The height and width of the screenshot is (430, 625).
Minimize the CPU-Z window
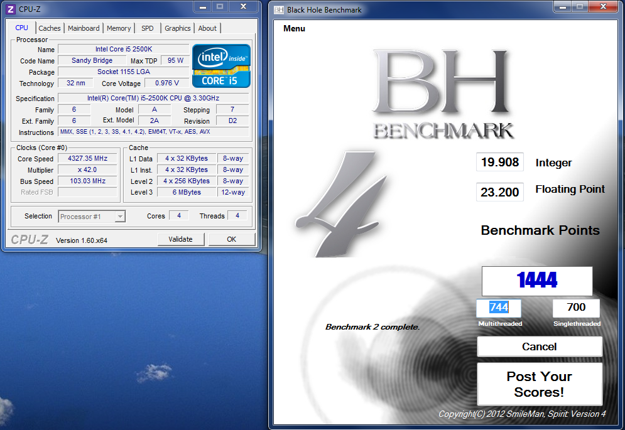tap(203, 7)
